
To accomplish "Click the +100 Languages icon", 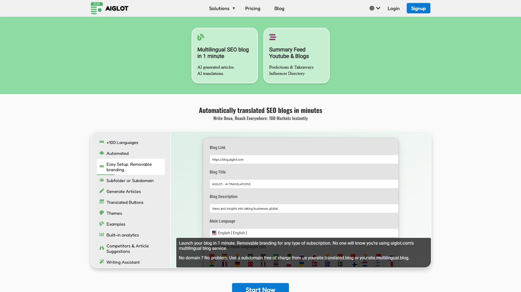I will [x=102, y=142].
